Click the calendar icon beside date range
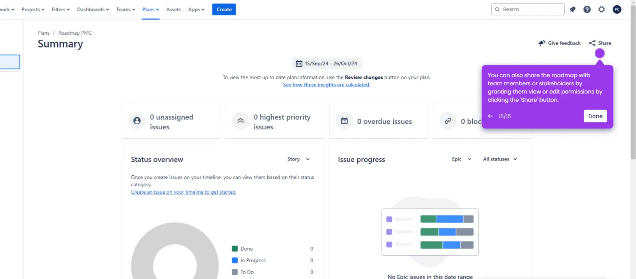Screen dimensions: 636x279 (x=299, y=64)
